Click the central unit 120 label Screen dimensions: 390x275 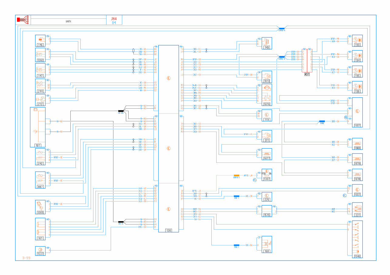[168, 231]
